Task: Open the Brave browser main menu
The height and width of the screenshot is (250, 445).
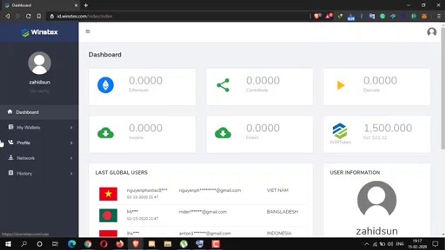Action: tap(439, 16)
